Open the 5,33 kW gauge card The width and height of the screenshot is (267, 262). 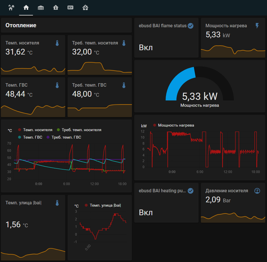click(199, 87)
